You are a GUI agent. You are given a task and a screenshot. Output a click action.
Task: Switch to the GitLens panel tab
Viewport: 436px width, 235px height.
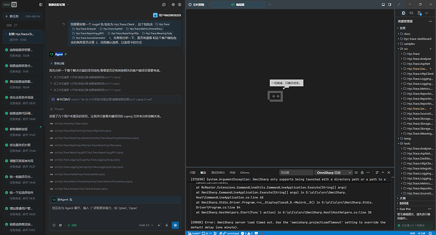pos(245,173)
